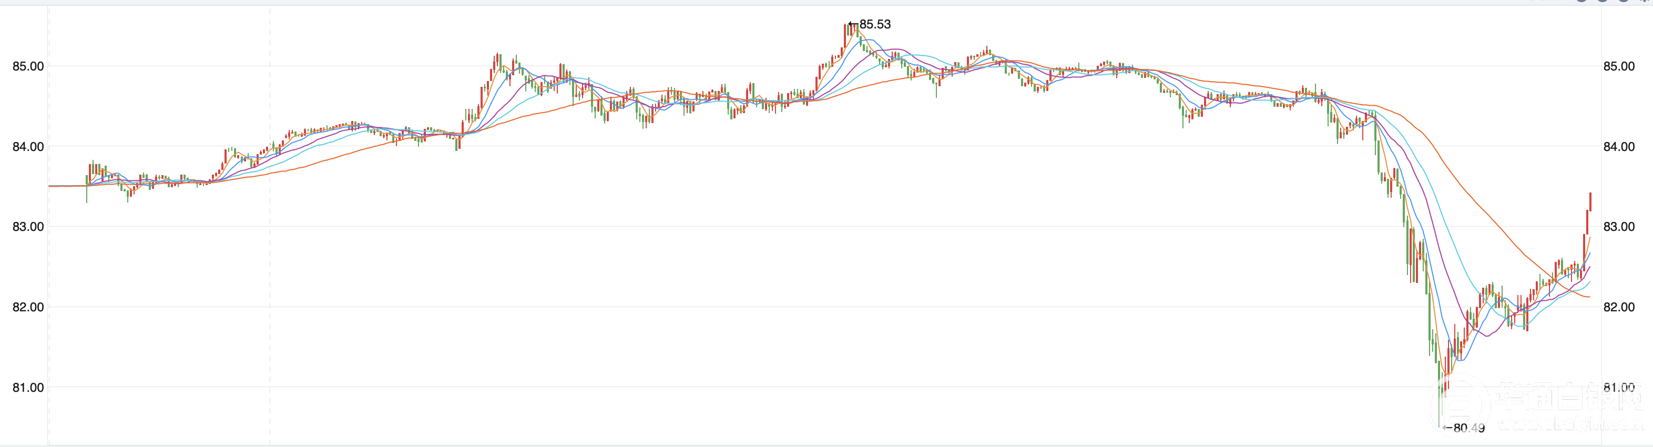Click the 83.00 label on right axis
The image size is (1653, 447).
point(1619,227)
